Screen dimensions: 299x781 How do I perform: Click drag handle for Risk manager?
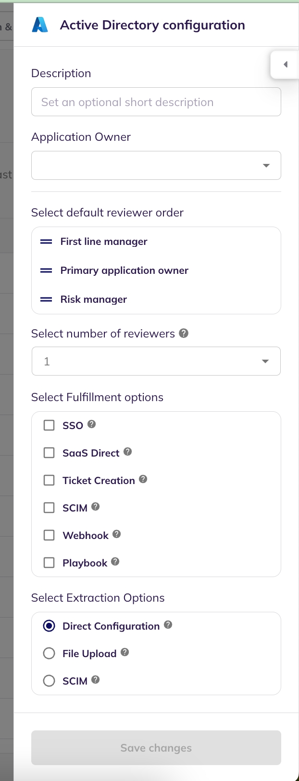[46, 299]
